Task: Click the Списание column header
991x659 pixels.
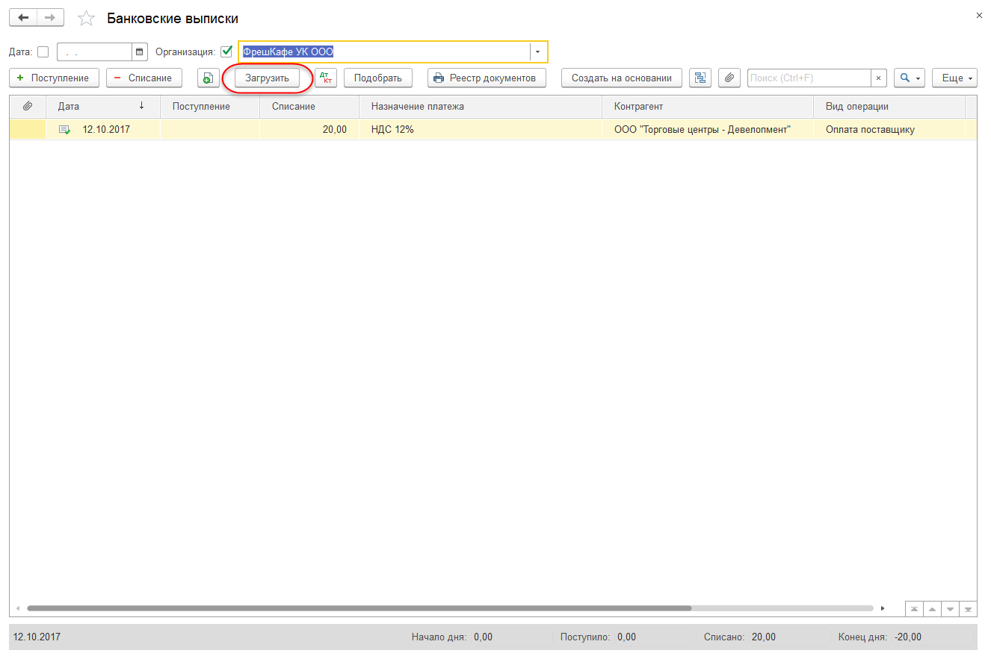Action: pyautogui.click(x=309, y=107)
